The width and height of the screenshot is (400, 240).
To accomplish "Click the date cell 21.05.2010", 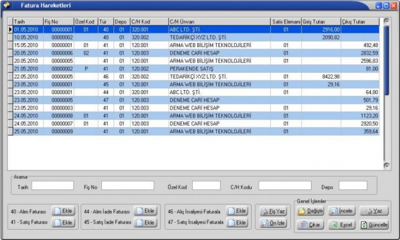I will 28,69.
